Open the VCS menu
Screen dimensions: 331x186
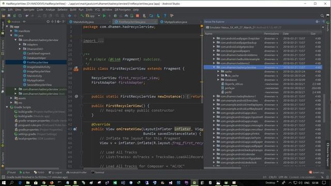[x=97, y=10]
